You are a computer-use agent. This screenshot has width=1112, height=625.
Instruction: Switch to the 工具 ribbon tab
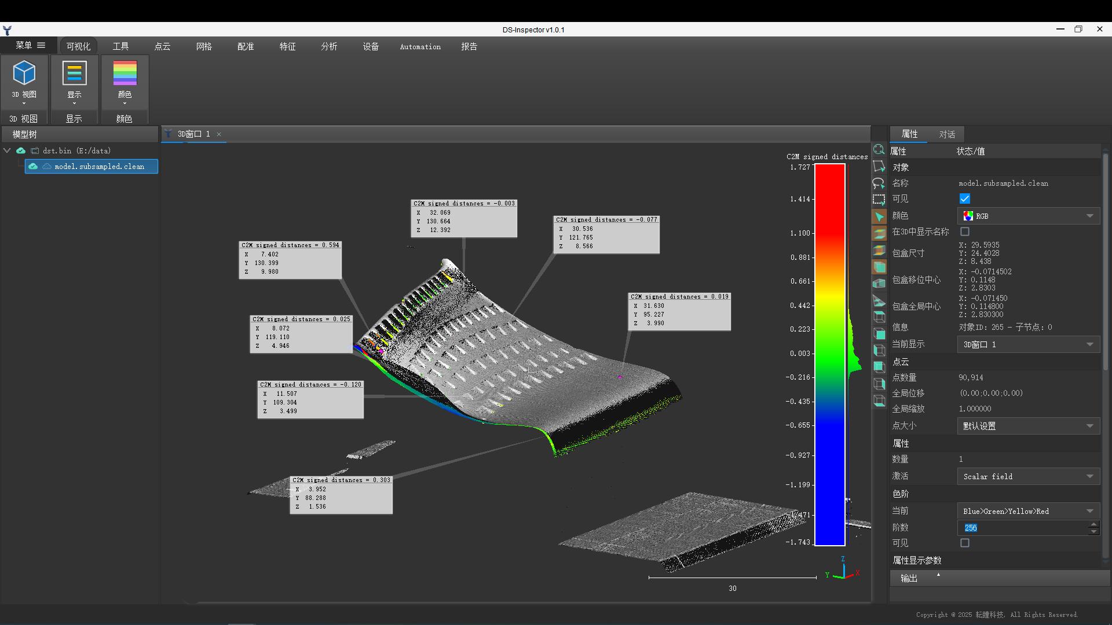[x=120, y=46]
